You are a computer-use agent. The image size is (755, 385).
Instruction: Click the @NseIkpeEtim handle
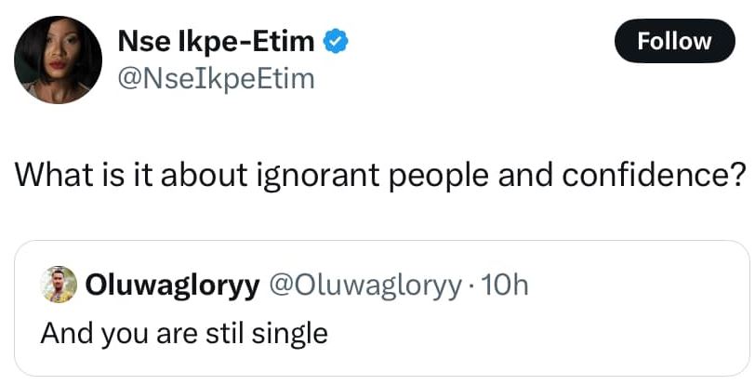tap(216, 80)
